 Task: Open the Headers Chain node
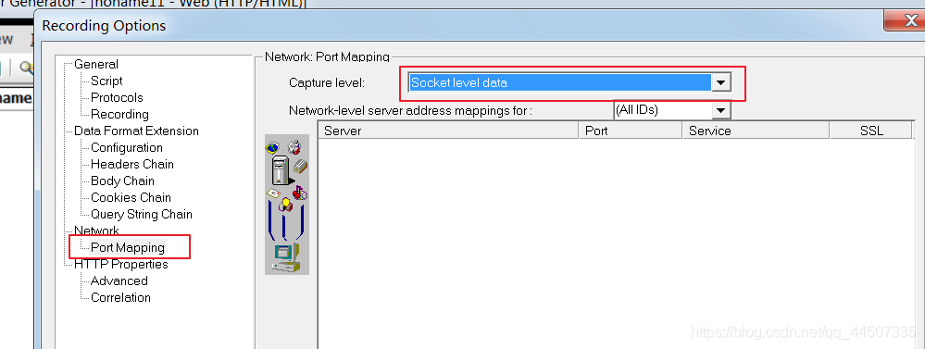pyautogui.click(x=132, y=164)
